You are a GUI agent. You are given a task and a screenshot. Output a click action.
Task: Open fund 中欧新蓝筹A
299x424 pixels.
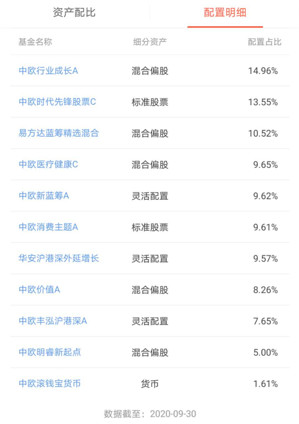coord(44,196)
